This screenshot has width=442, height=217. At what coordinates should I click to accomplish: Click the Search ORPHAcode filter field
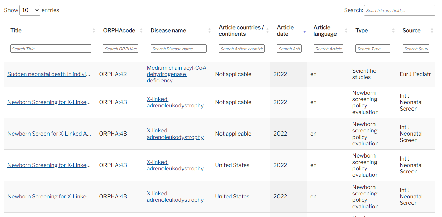(121, 49)
